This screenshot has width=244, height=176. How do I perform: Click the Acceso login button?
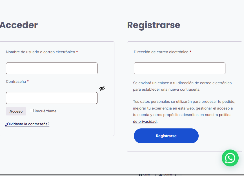pyautogui.click(x=16, y=111)
